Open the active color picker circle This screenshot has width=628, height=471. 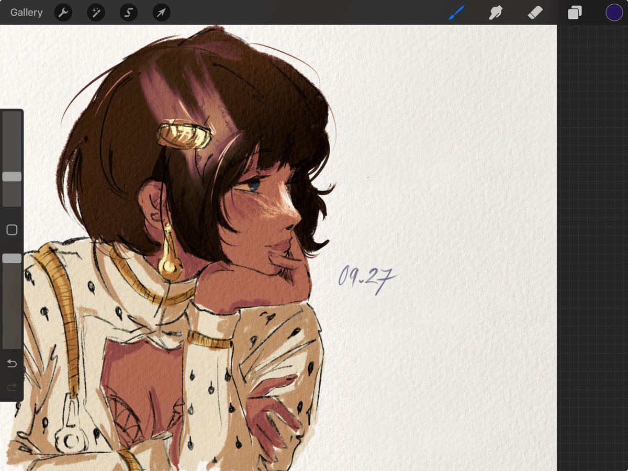click(x=614, y=13)
